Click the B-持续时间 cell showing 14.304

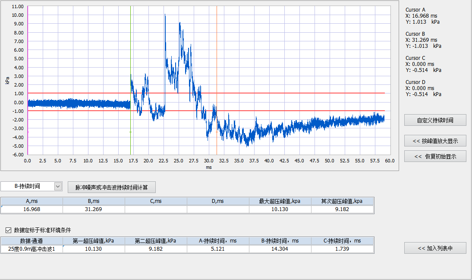tap(280, 249)
